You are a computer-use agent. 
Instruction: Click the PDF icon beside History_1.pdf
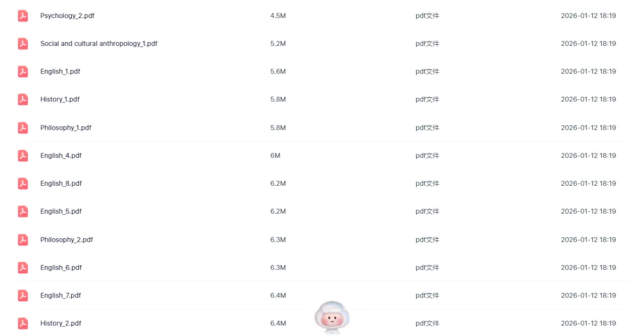pyautogui.click(x=23, y=100)
